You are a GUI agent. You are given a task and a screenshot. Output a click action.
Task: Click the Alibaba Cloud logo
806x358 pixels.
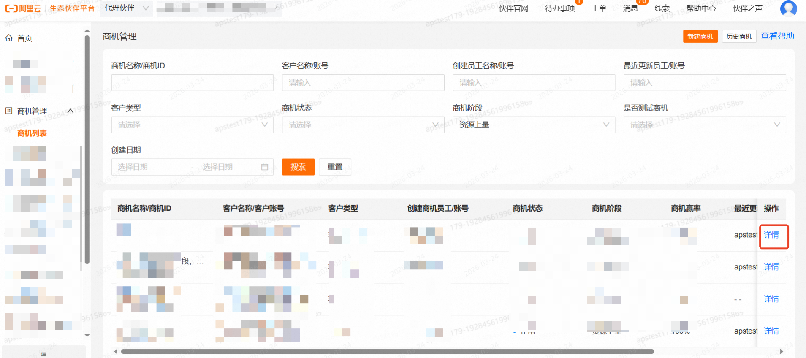pyautogui.click(x=23, y=8)
